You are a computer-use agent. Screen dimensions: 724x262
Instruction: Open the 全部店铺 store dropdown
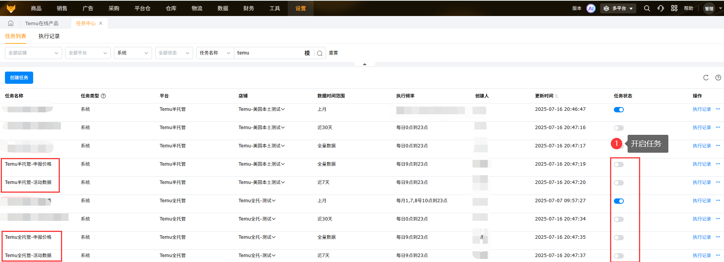[x=33, y=53]
